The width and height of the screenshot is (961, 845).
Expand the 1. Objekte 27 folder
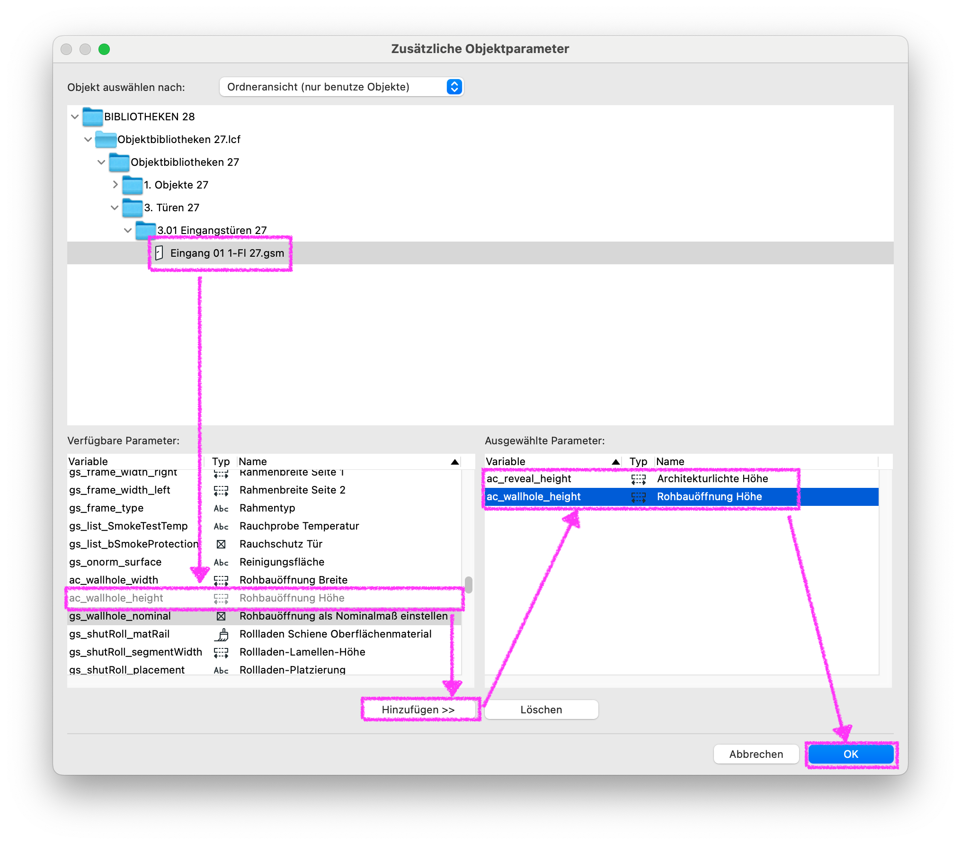(x=115, y=185)
